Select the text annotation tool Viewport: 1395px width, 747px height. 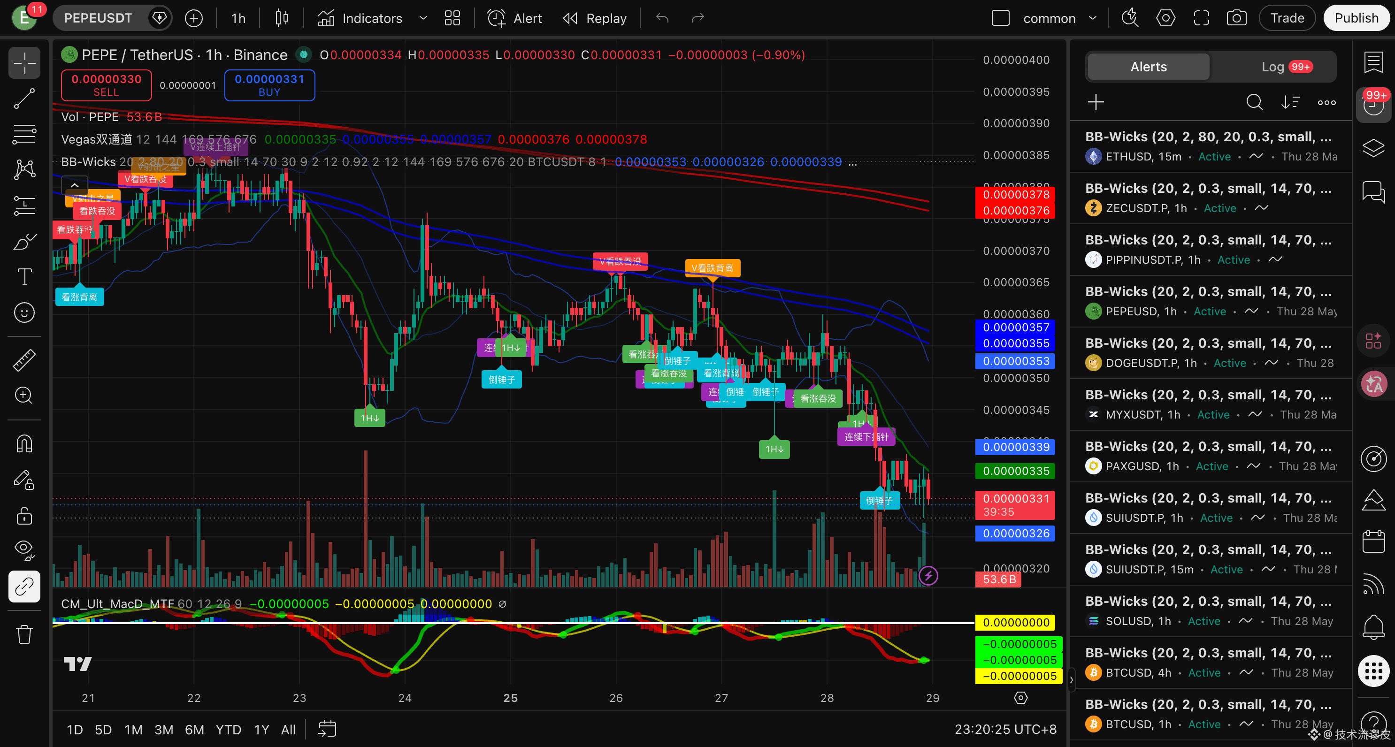tap(24, 277)
